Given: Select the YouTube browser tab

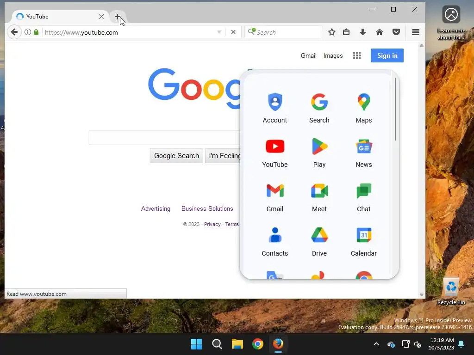Looking at the screenshot, I should (x=59, y=17).
